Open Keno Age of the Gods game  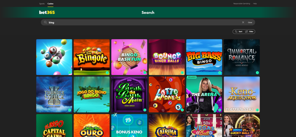[x=242, y=94]
